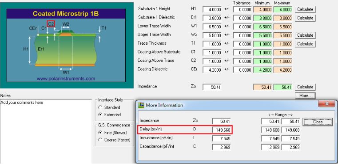Click the H1 substrate height value field
The height and width of the screenshot is (164, 338).
pos(212,10)
